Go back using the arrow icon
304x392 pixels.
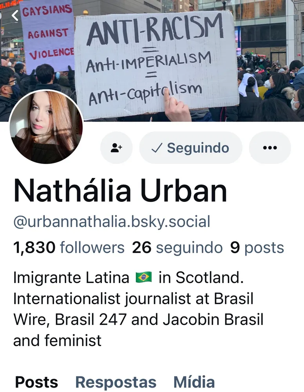click(x=15, y=16)
